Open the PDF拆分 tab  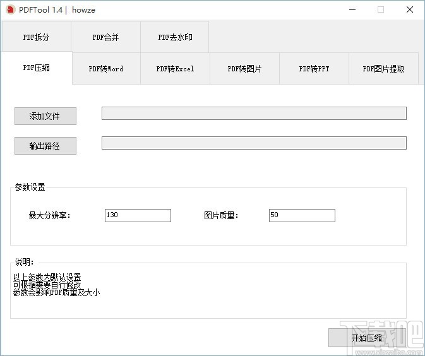[x=37, y=37]
